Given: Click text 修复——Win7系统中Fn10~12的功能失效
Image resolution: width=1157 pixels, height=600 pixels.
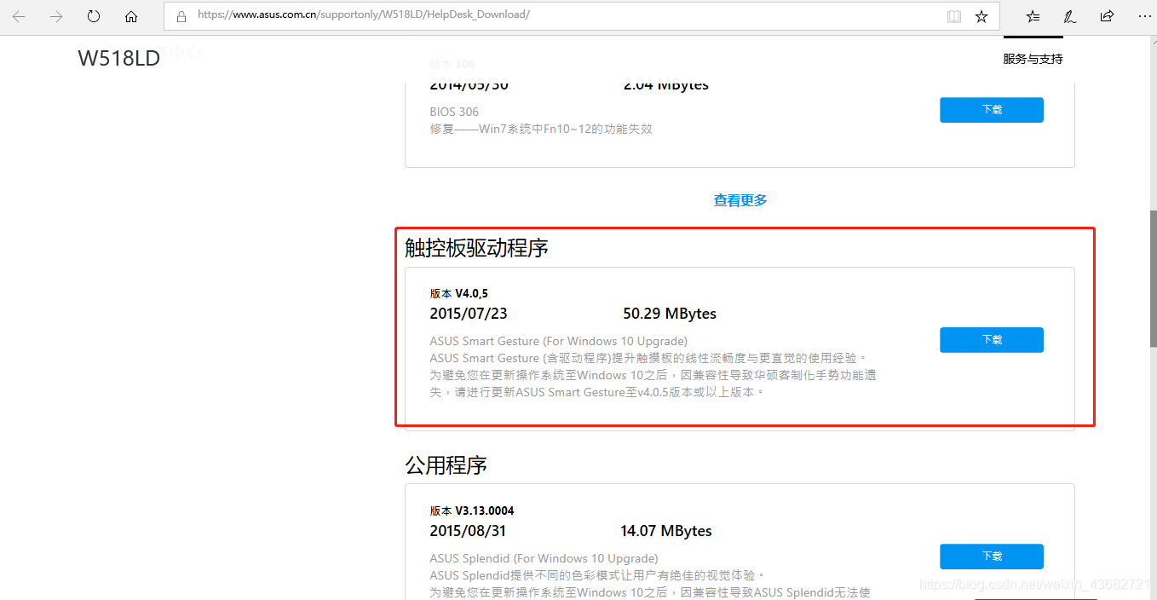Looking at the screenshot, I should point(541,129).
